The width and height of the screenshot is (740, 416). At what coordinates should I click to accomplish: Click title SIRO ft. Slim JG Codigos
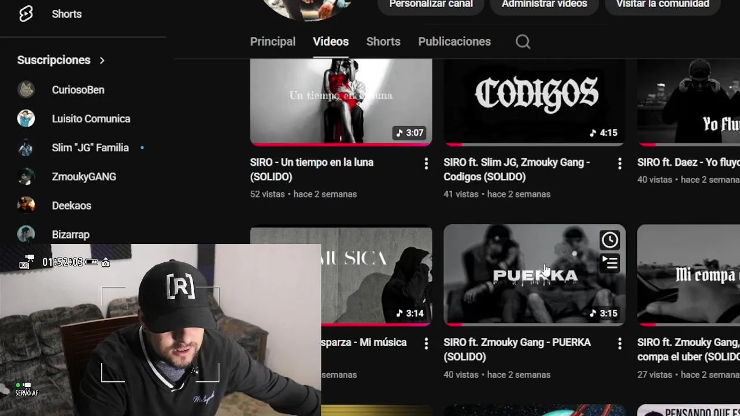[x=517, y=169]
